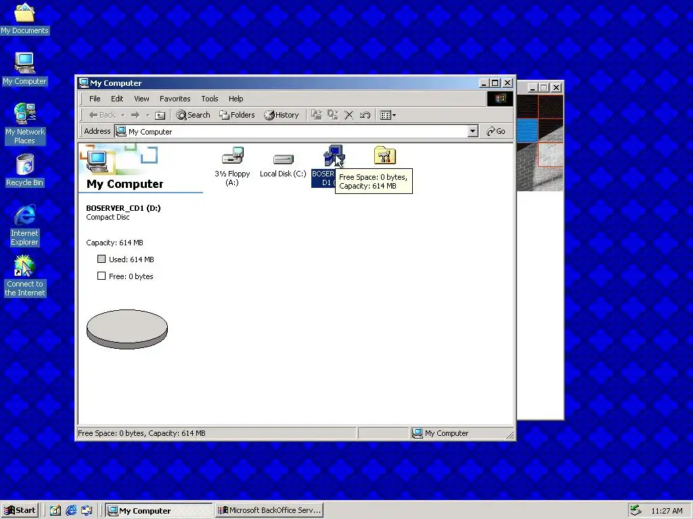Click the BOSERVER_CD1 (D:) heading text

(123, 208)
